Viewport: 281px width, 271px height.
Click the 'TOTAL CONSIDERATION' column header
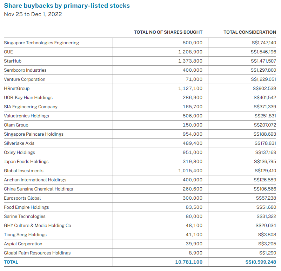point(250,32)
